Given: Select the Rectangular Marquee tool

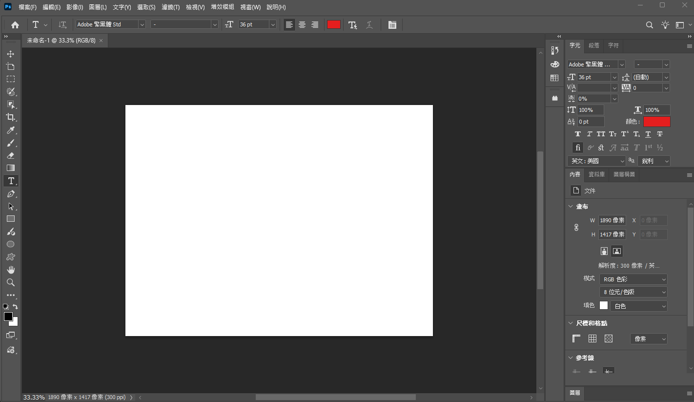Looking at the screenshot, I should tap(11, 79).
